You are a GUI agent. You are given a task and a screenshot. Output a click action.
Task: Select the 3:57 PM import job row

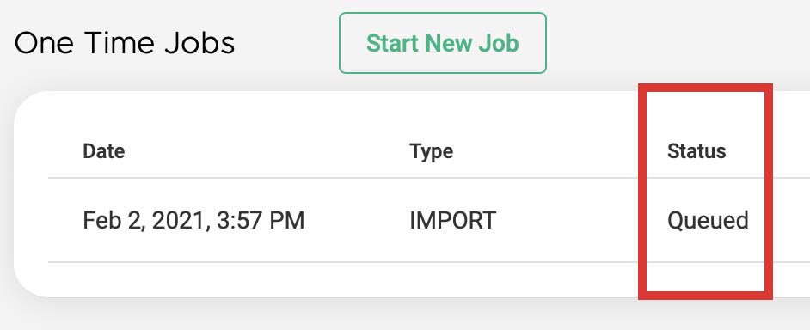coord(429,221)
